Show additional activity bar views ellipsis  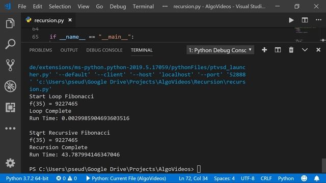tap(10, 129)
